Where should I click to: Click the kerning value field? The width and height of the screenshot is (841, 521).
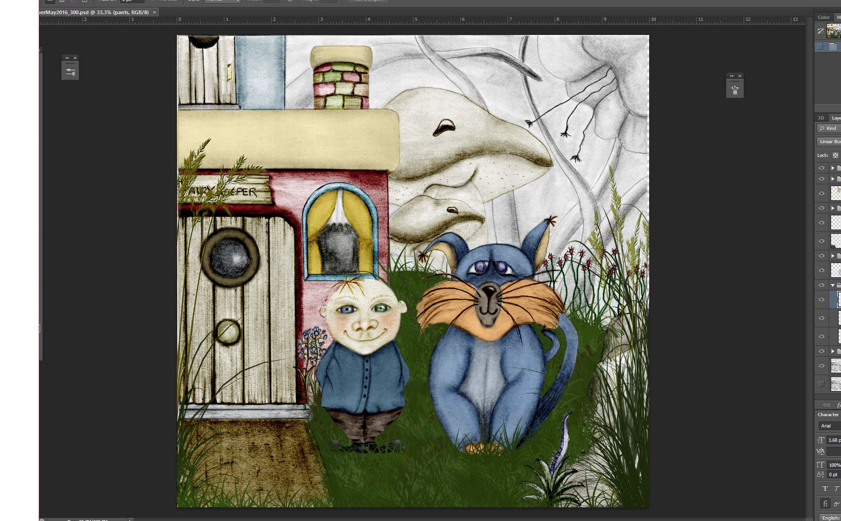click(834, 452)
